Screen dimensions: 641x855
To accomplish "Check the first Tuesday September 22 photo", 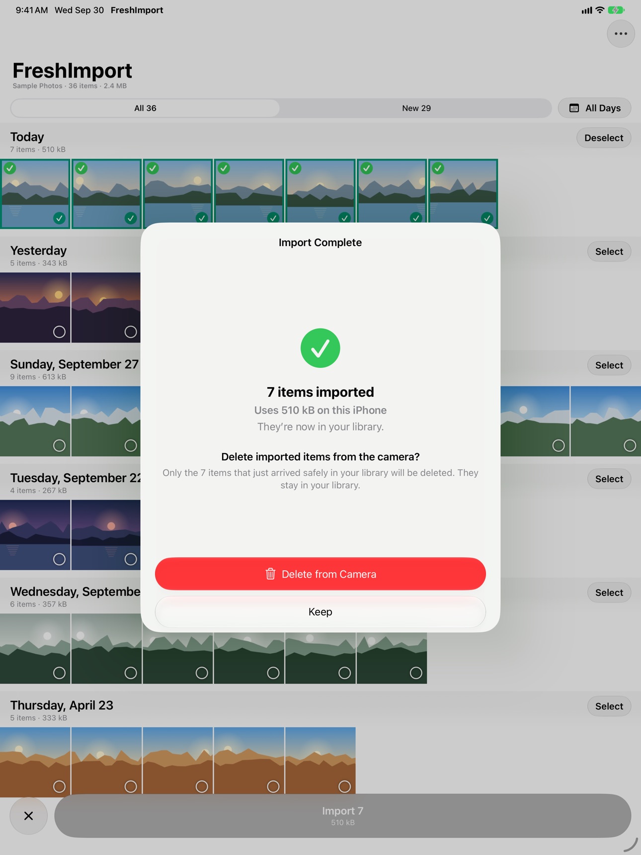I will click(59, 559).
